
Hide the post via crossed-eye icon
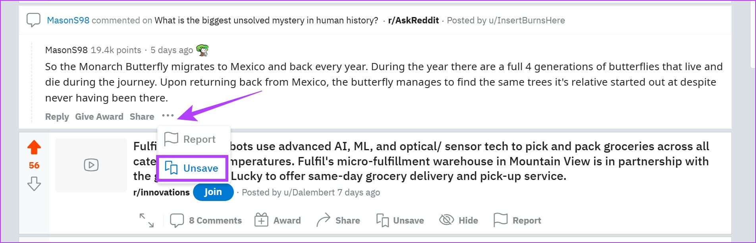pos(447,220)
